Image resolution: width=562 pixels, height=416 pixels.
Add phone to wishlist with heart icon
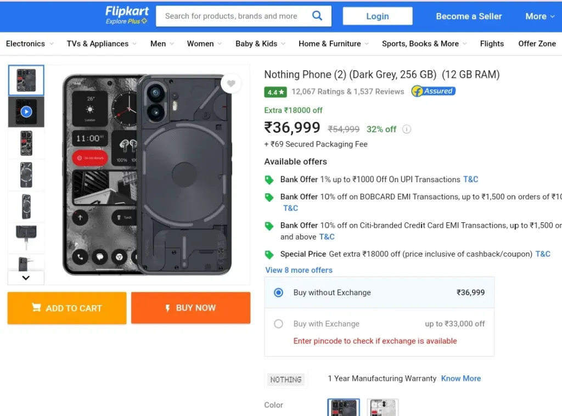[231, 83]
